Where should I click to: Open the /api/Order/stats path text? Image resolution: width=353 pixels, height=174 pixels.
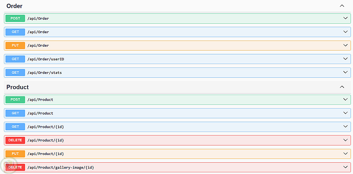click(44, 72)
